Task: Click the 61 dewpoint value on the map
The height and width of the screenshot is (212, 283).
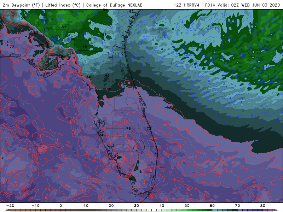Action: click(104, 34)
